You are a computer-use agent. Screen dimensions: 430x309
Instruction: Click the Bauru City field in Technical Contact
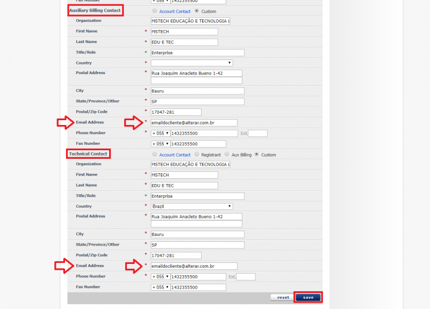pos(197,234)
